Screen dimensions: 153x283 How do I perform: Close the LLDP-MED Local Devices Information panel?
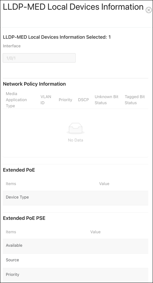(x=149, y=10)
